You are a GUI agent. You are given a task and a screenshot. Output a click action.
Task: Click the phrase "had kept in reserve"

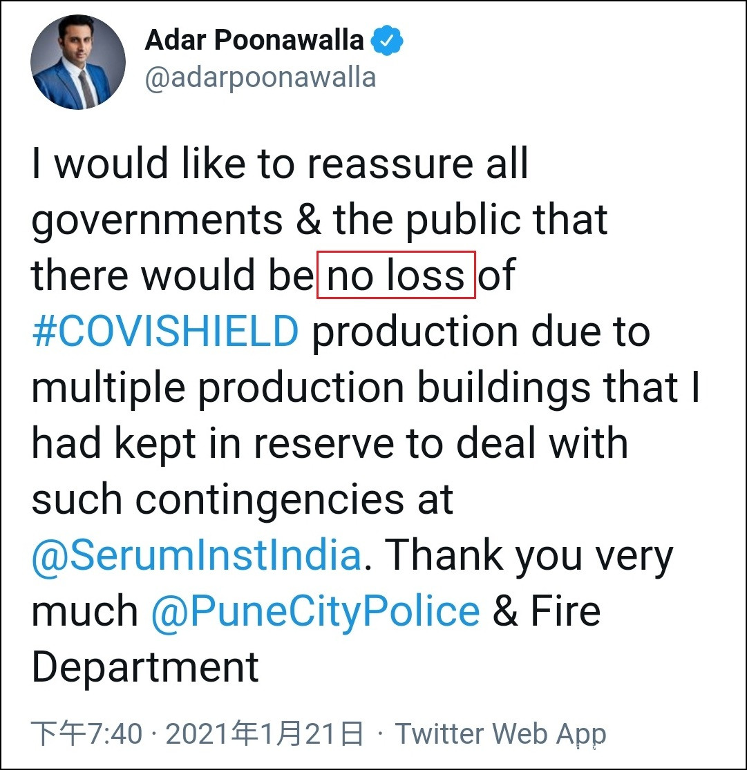coord(281,444)
